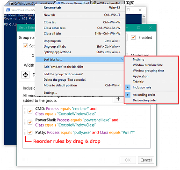Choose Rename tab from context menu
The width and height of the screenshot is (180, 170).
point(80,7)
